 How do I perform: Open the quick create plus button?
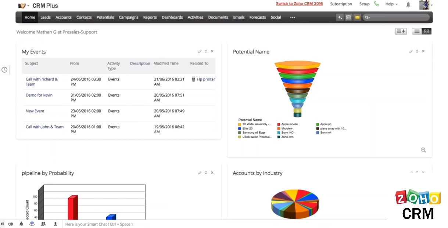(340, 17)
